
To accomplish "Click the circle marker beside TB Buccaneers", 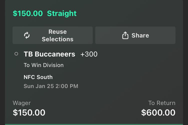I will click(16, 54).
